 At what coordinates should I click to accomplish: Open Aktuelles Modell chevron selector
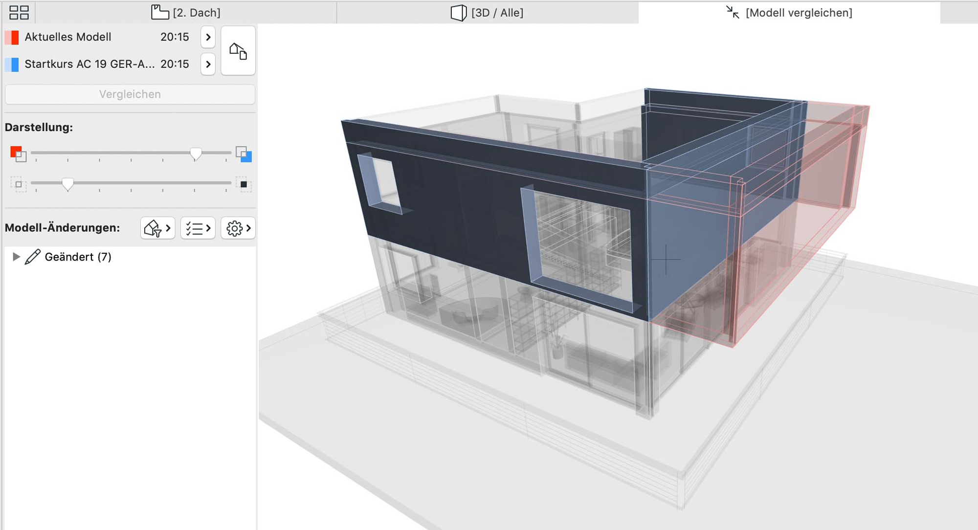(208, 37)
